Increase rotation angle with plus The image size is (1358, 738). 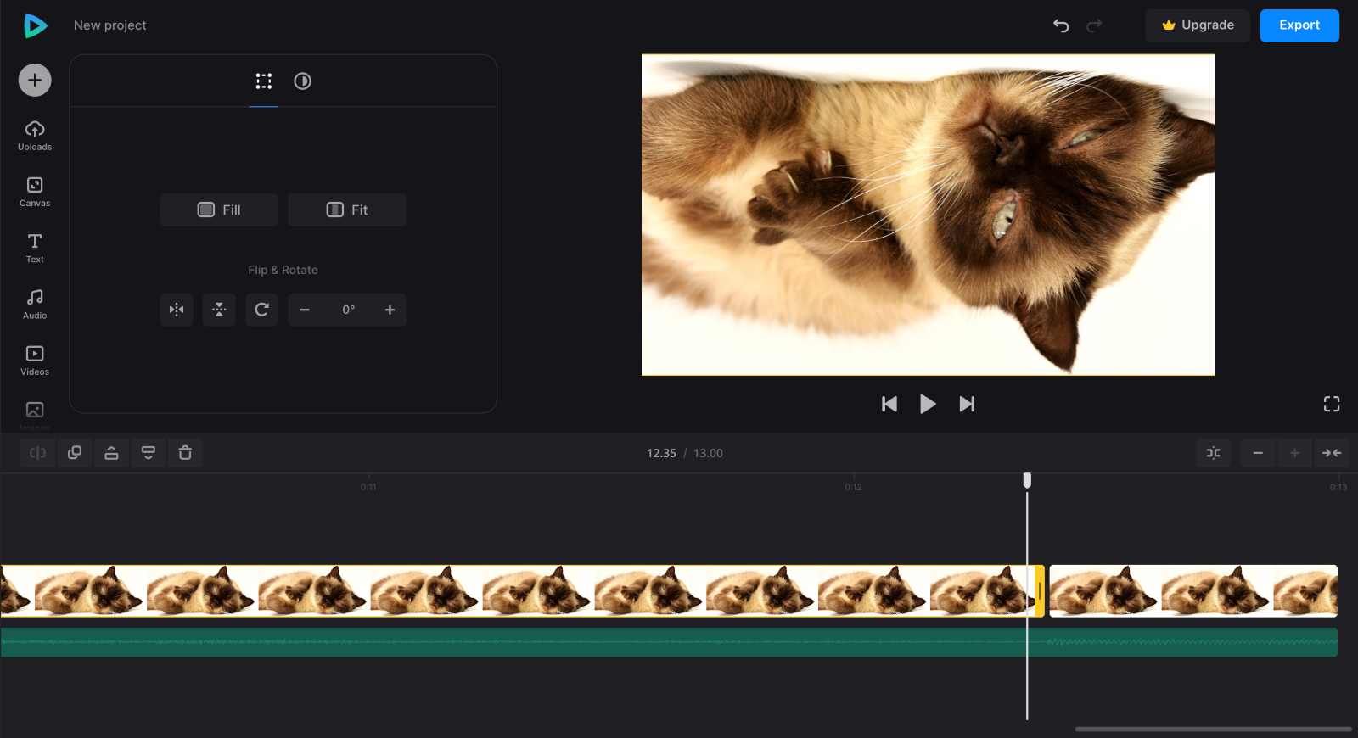tap(390, 310)
